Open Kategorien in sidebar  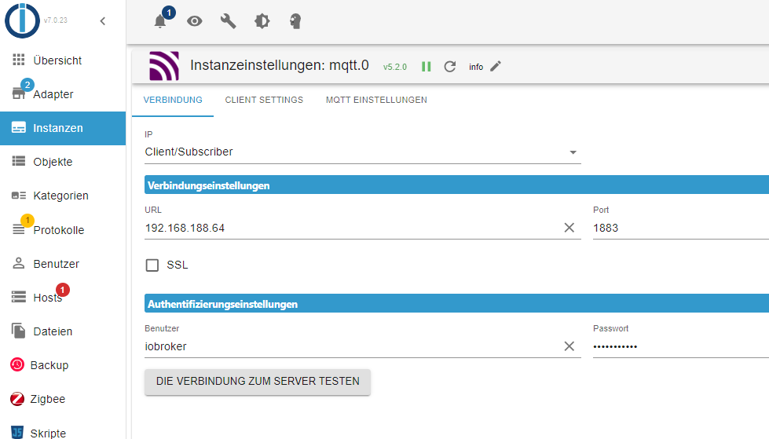click(63, 196)
